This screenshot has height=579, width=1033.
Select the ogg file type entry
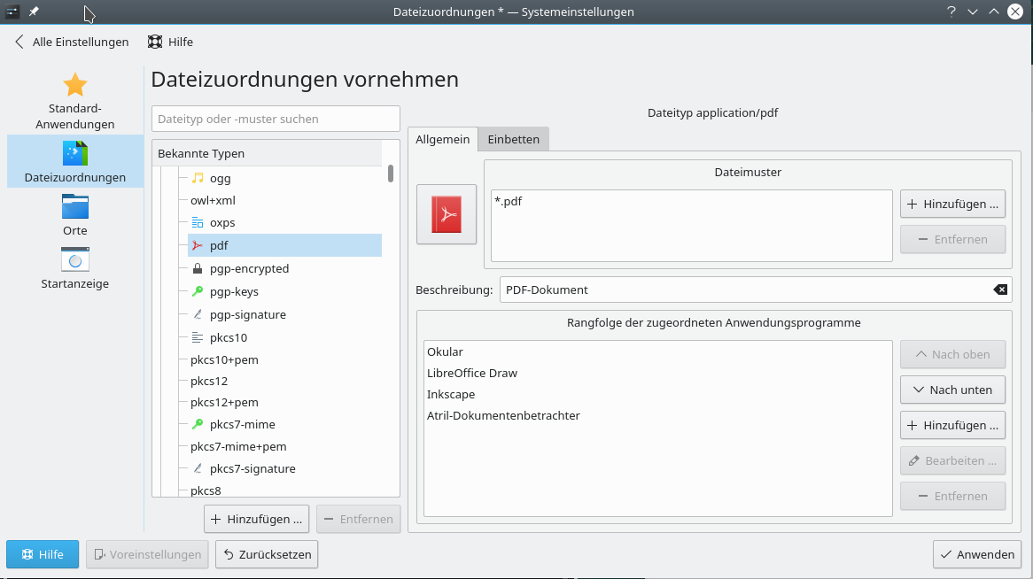(220, 178)
